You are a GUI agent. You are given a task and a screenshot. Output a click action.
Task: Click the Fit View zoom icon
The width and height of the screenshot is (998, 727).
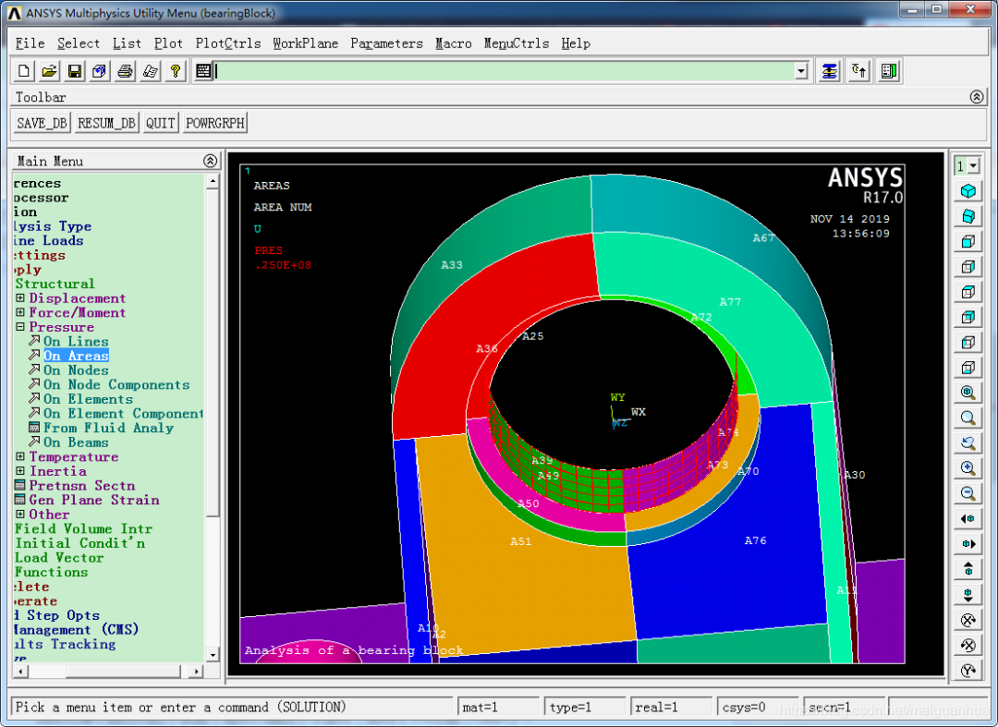(968, 393)
